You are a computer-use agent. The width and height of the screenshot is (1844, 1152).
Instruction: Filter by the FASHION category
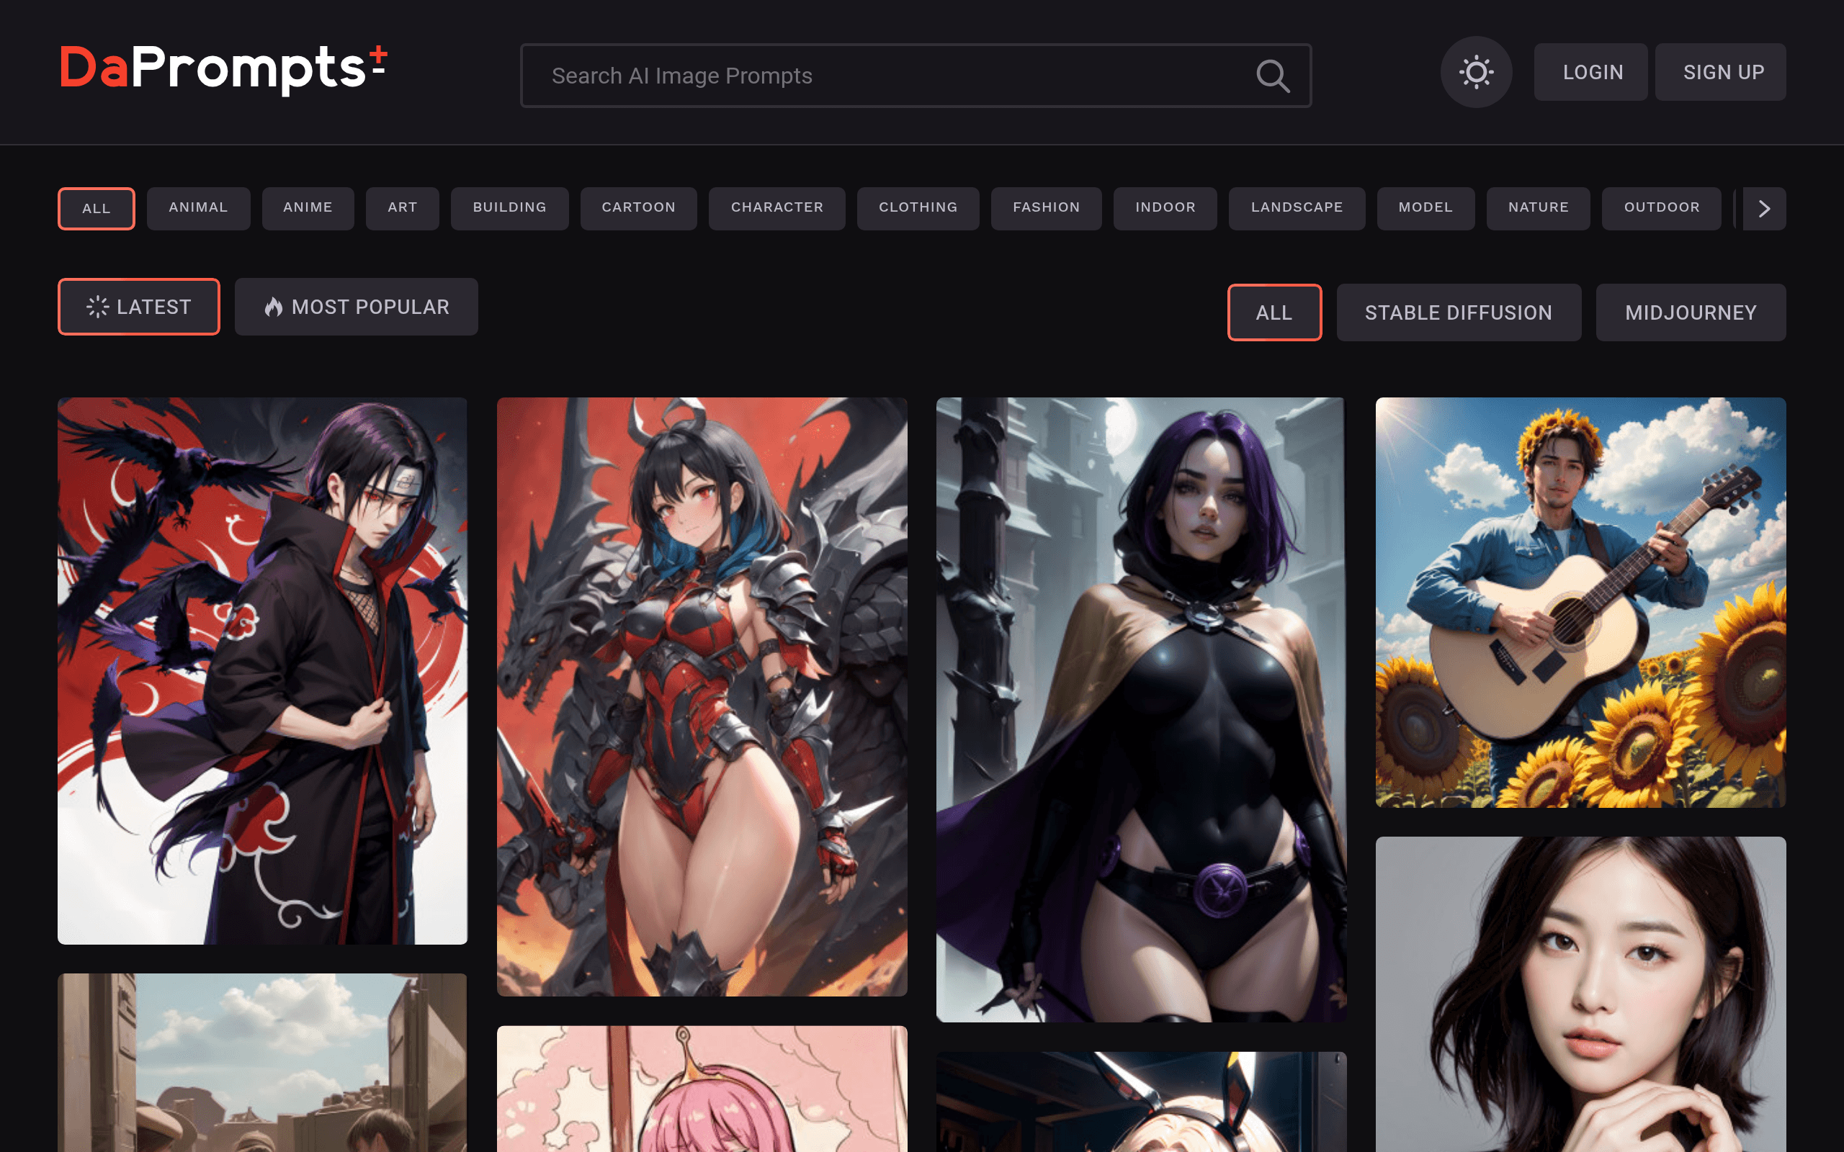(1046, 208)
